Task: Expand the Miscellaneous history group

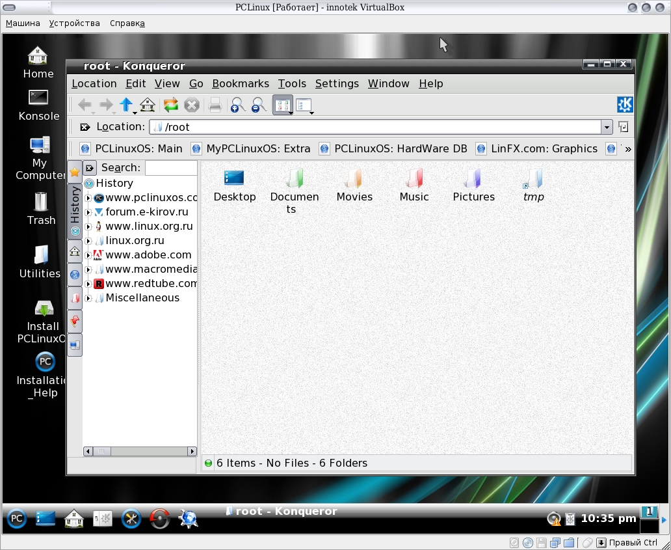Action: (88, 298)
